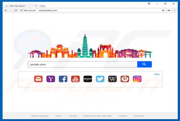Close the New Tab Search tab
180x121 pixels.
[x=36, y=6]
